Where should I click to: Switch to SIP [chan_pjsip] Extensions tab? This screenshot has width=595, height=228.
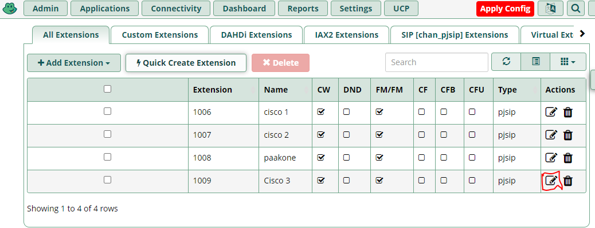[455, 35]
